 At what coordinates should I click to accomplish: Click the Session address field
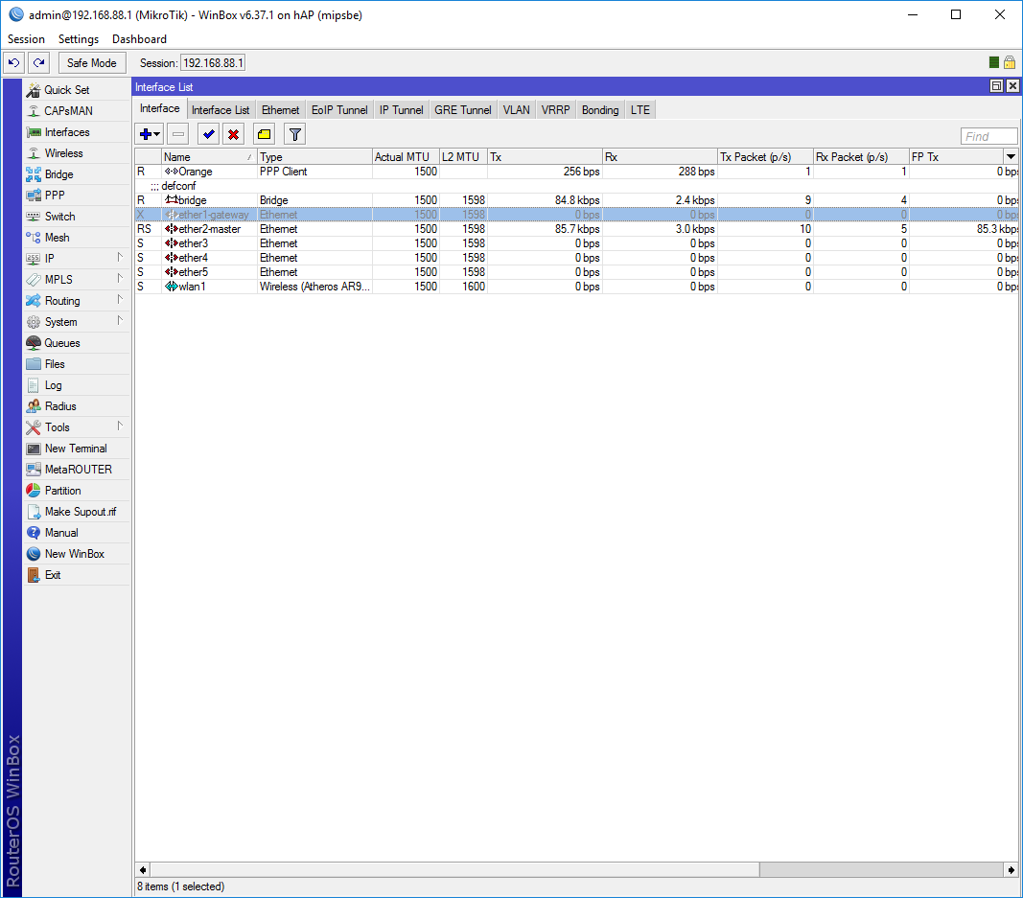tap(213, 63)
